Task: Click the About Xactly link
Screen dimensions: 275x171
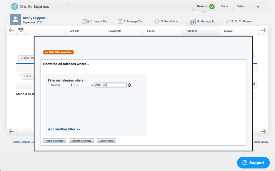Action: tap(261, 142)
